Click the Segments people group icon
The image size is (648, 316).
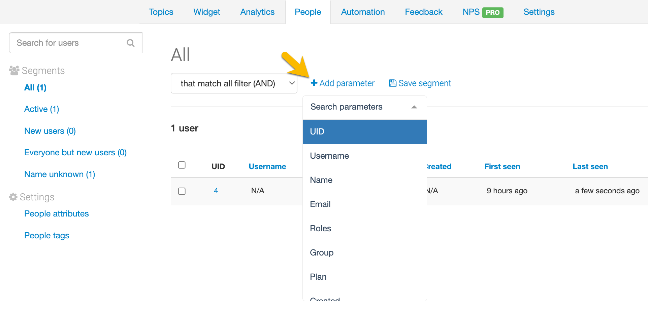[x=14, y=71]
